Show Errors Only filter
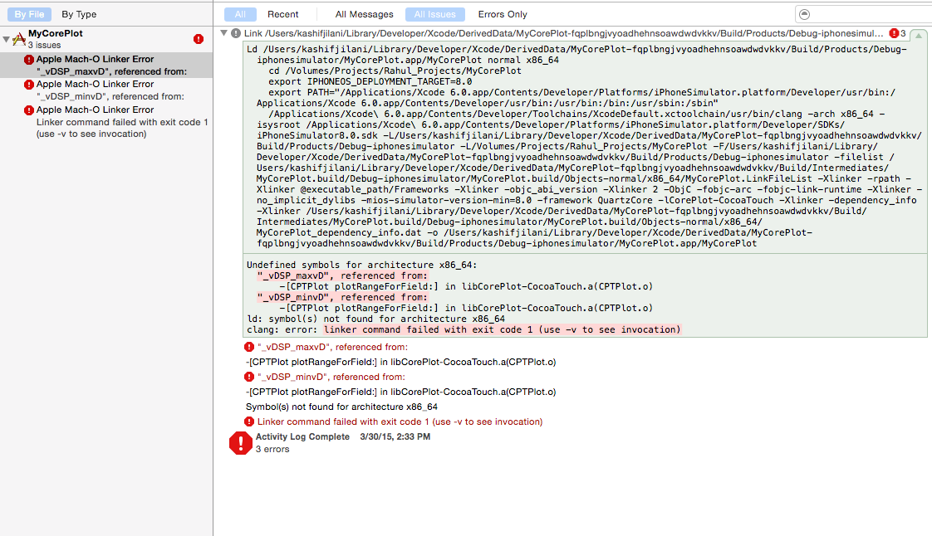Viewport: 932px width, 536px height. point(503,14)
